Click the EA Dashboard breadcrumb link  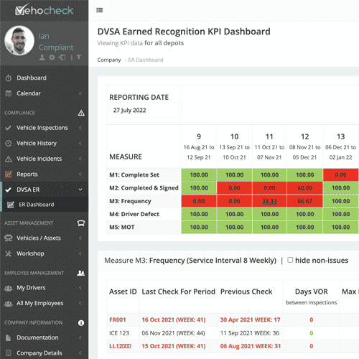click(146, 60)
